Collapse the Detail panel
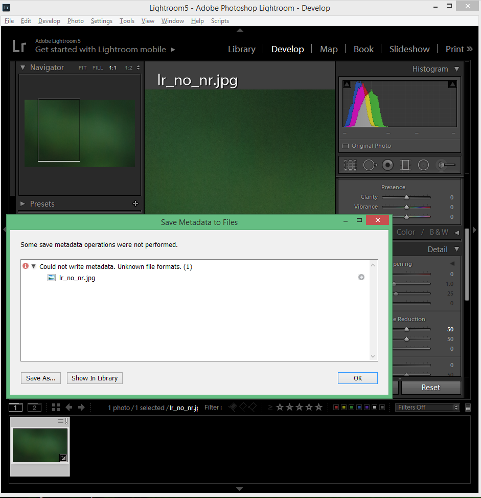 click(456, 250)
